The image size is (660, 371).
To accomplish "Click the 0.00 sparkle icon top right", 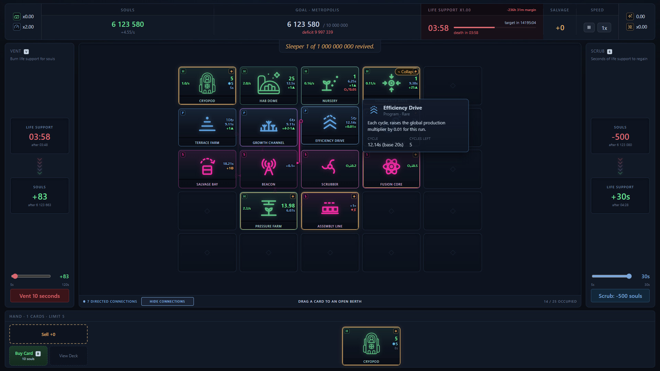I will (630, 16).
